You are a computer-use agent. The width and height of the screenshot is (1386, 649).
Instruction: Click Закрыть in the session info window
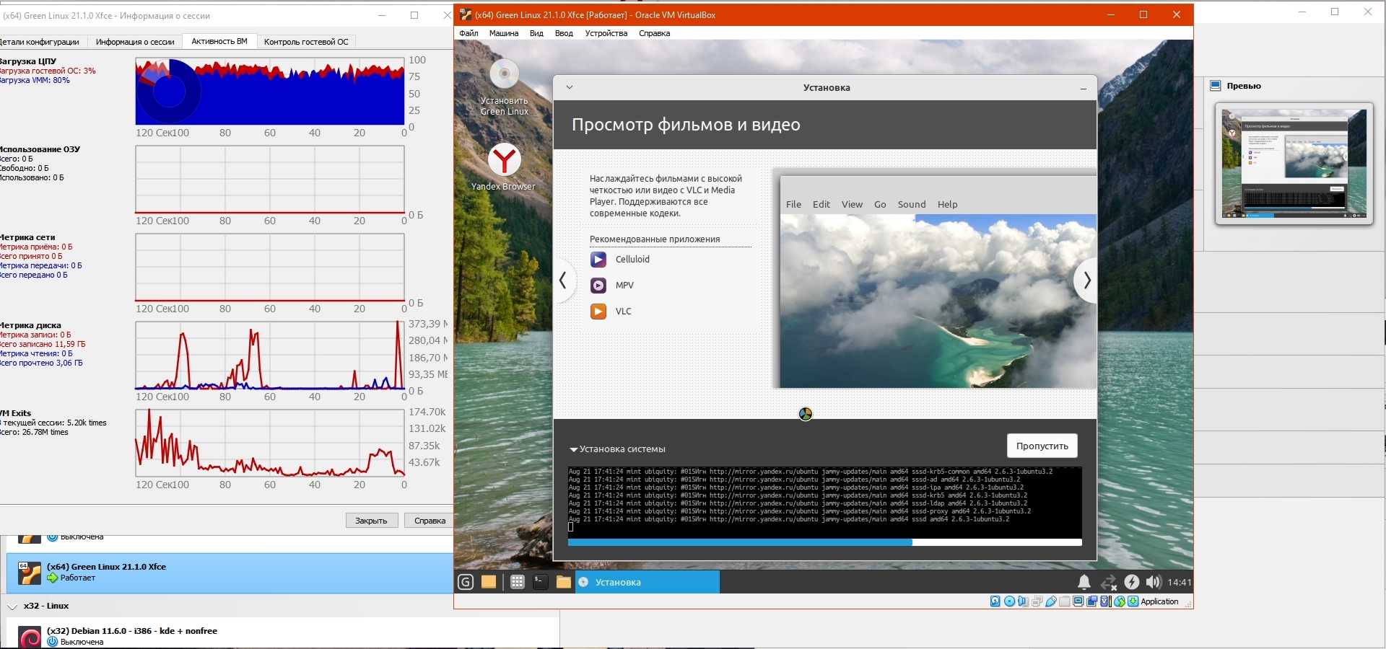(x=371, y=521)
